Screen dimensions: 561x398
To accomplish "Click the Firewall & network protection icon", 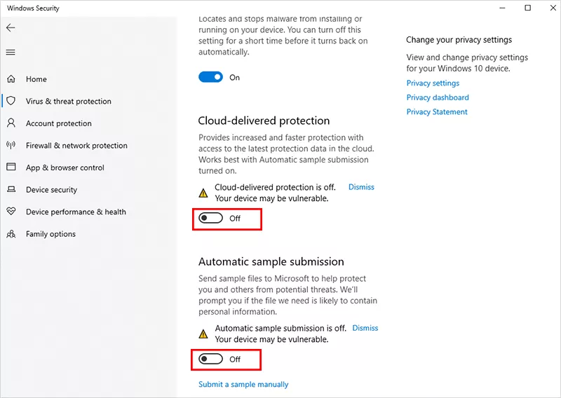I will coord(11,146).
